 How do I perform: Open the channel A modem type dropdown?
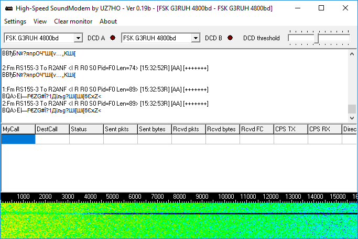click(78, 38)
